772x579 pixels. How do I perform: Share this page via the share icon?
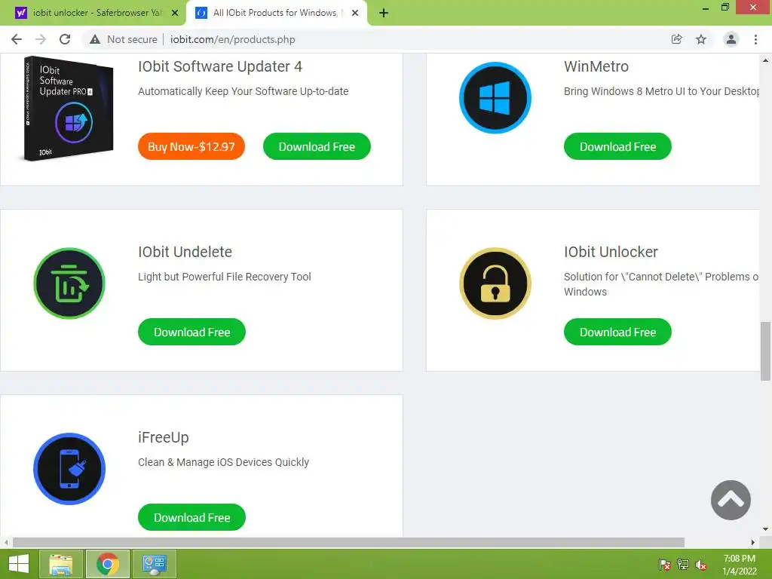(677, 39)
